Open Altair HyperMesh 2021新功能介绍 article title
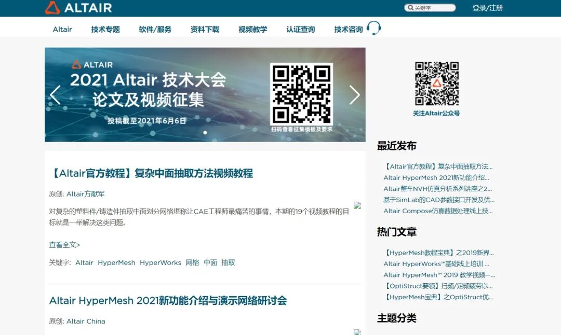Image resolution: width=561 pixels, height=335 pixels. (x=168, y=300)
